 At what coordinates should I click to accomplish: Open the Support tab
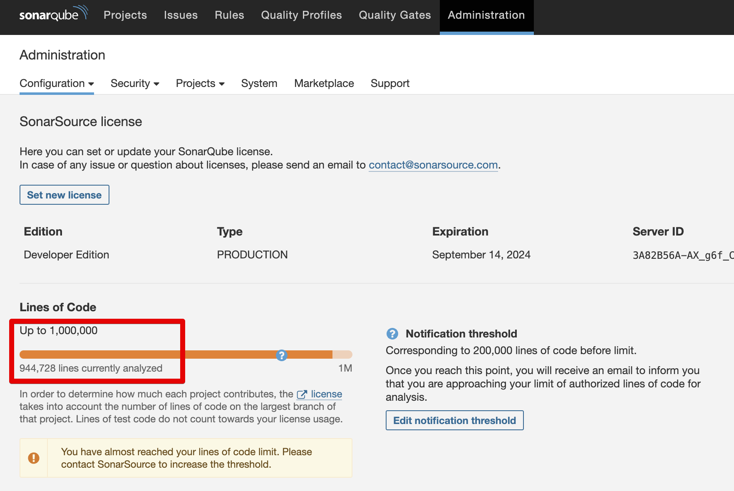(390, 83)
